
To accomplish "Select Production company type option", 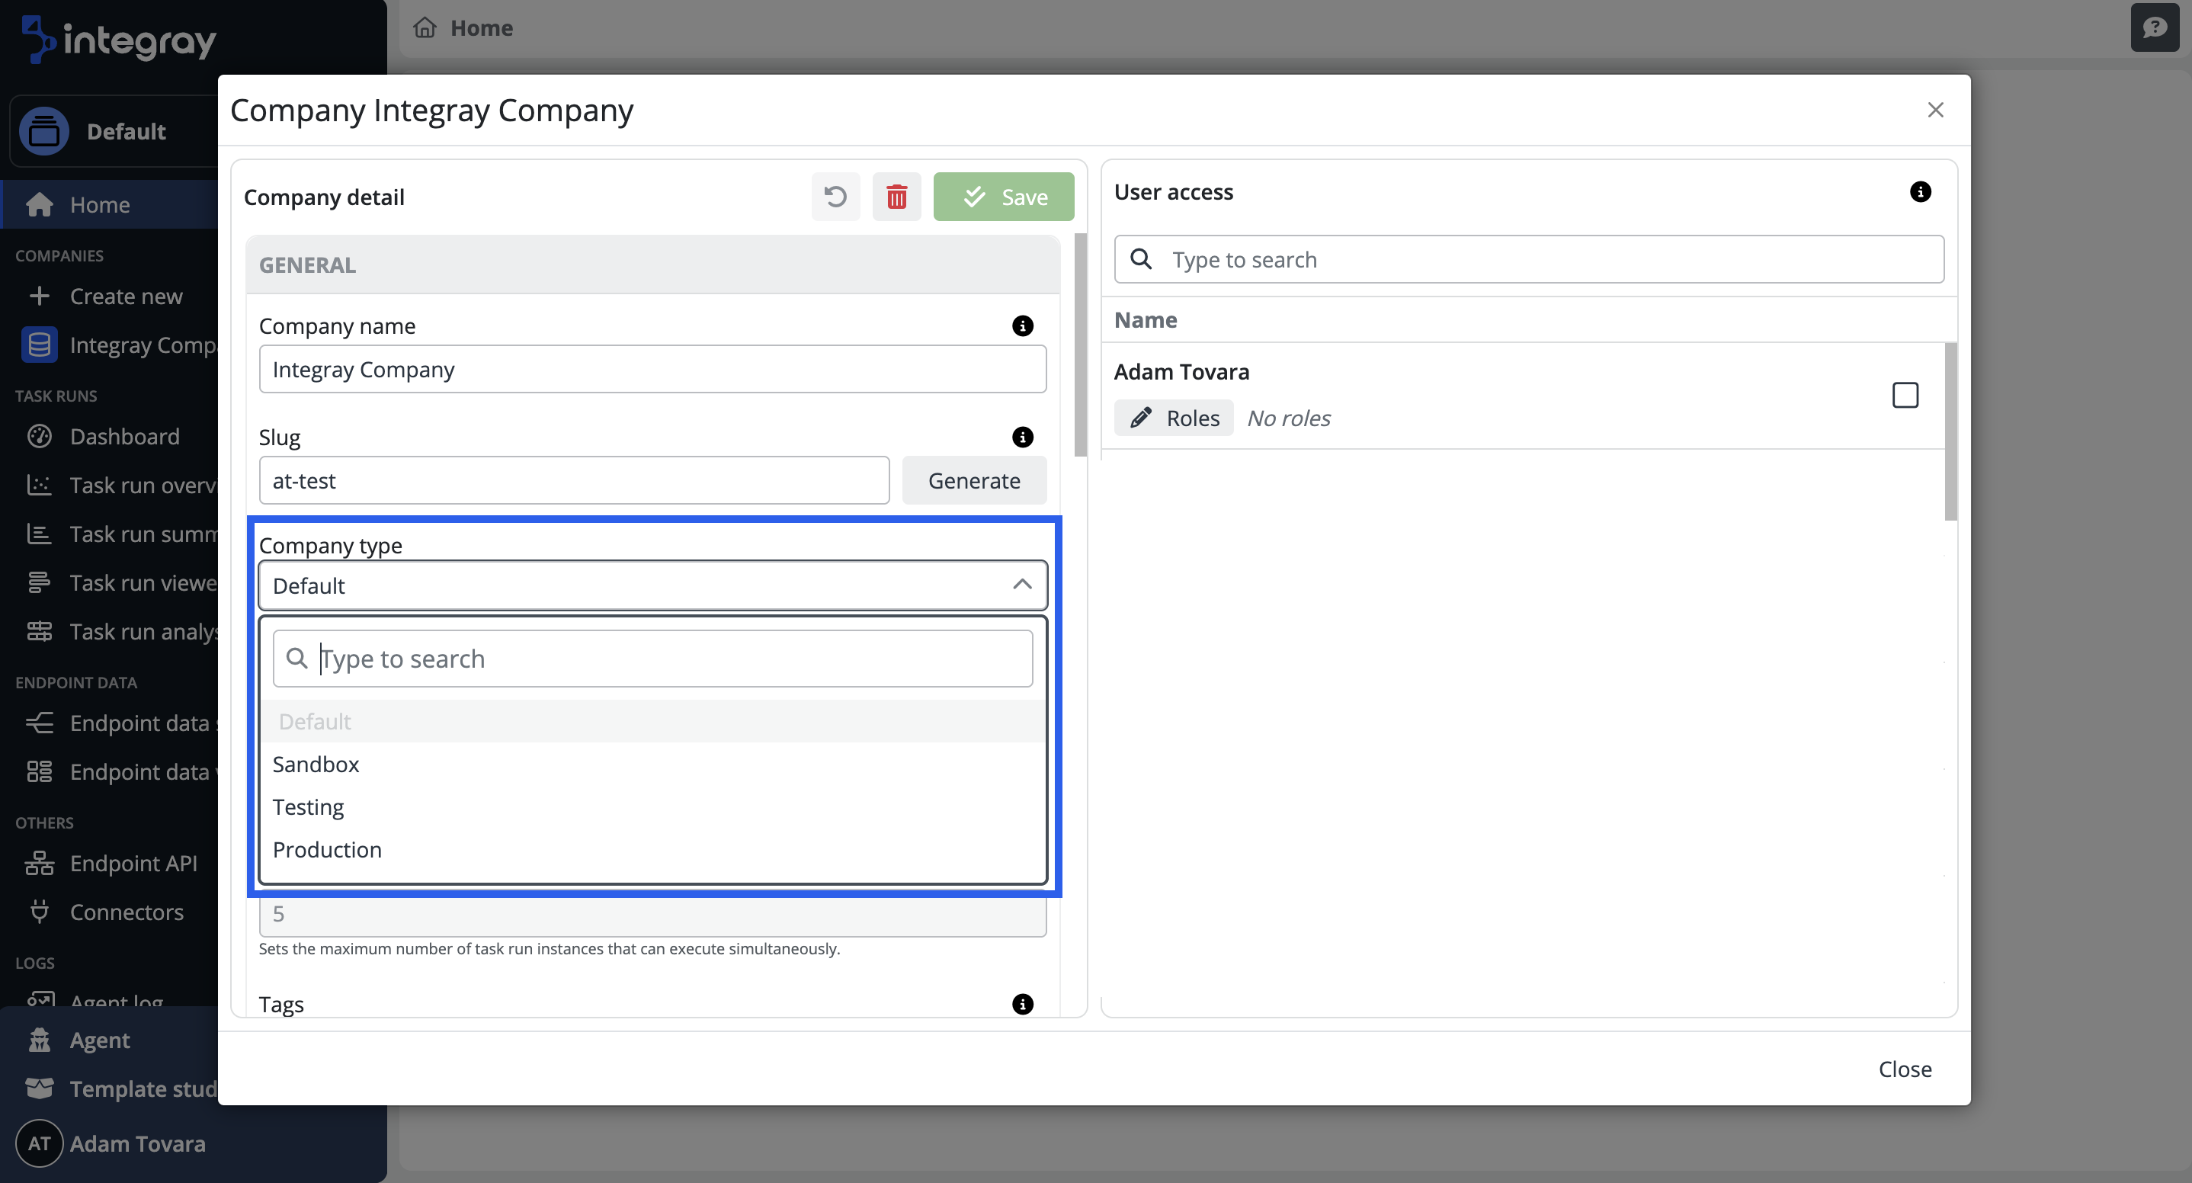I will (327, 849).
